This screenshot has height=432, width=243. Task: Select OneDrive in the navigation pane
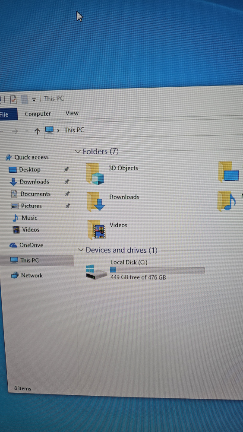[31, 245]
